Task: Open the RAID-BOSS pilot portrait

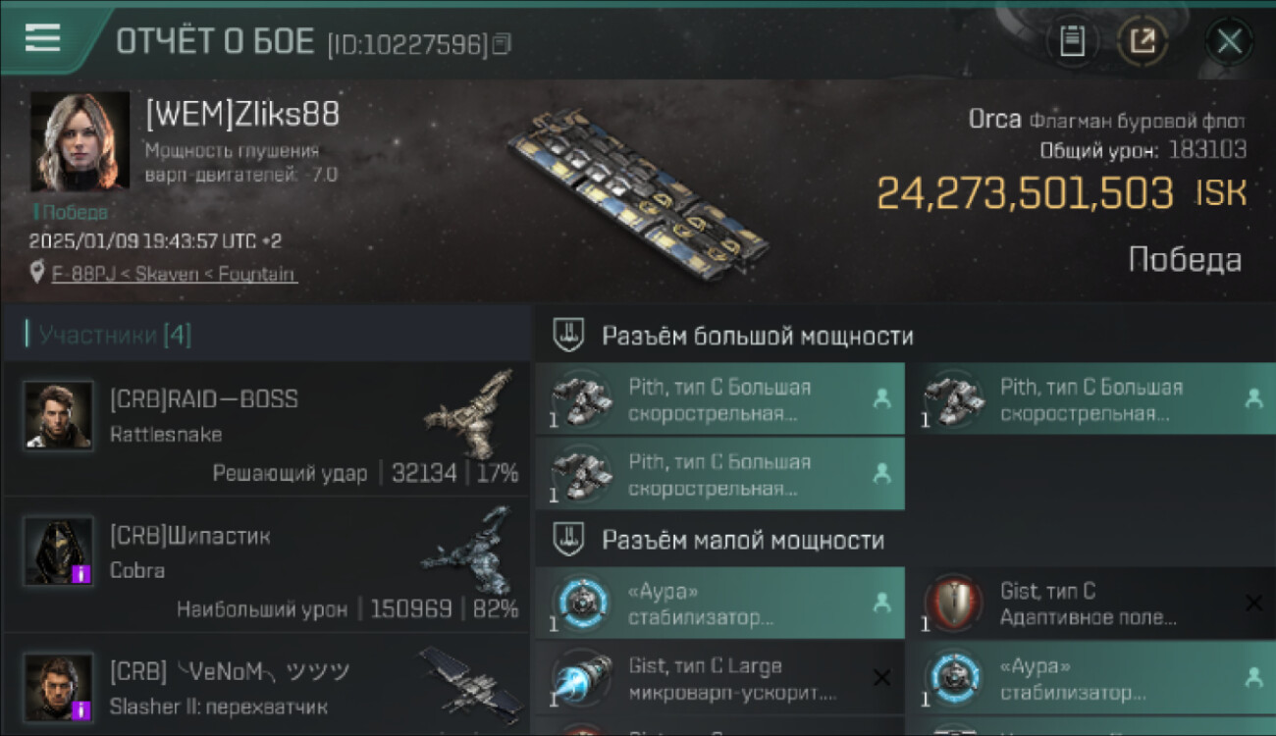Action: (x=59, y=416)
